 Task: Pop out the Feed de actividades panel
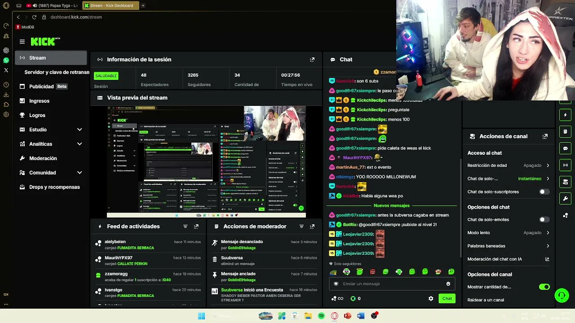196,227
